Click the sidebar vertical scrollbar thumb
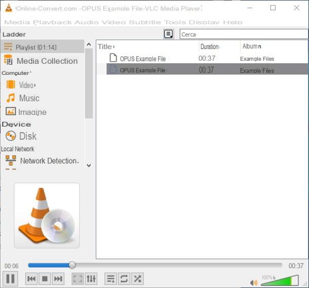 point(89,84)
